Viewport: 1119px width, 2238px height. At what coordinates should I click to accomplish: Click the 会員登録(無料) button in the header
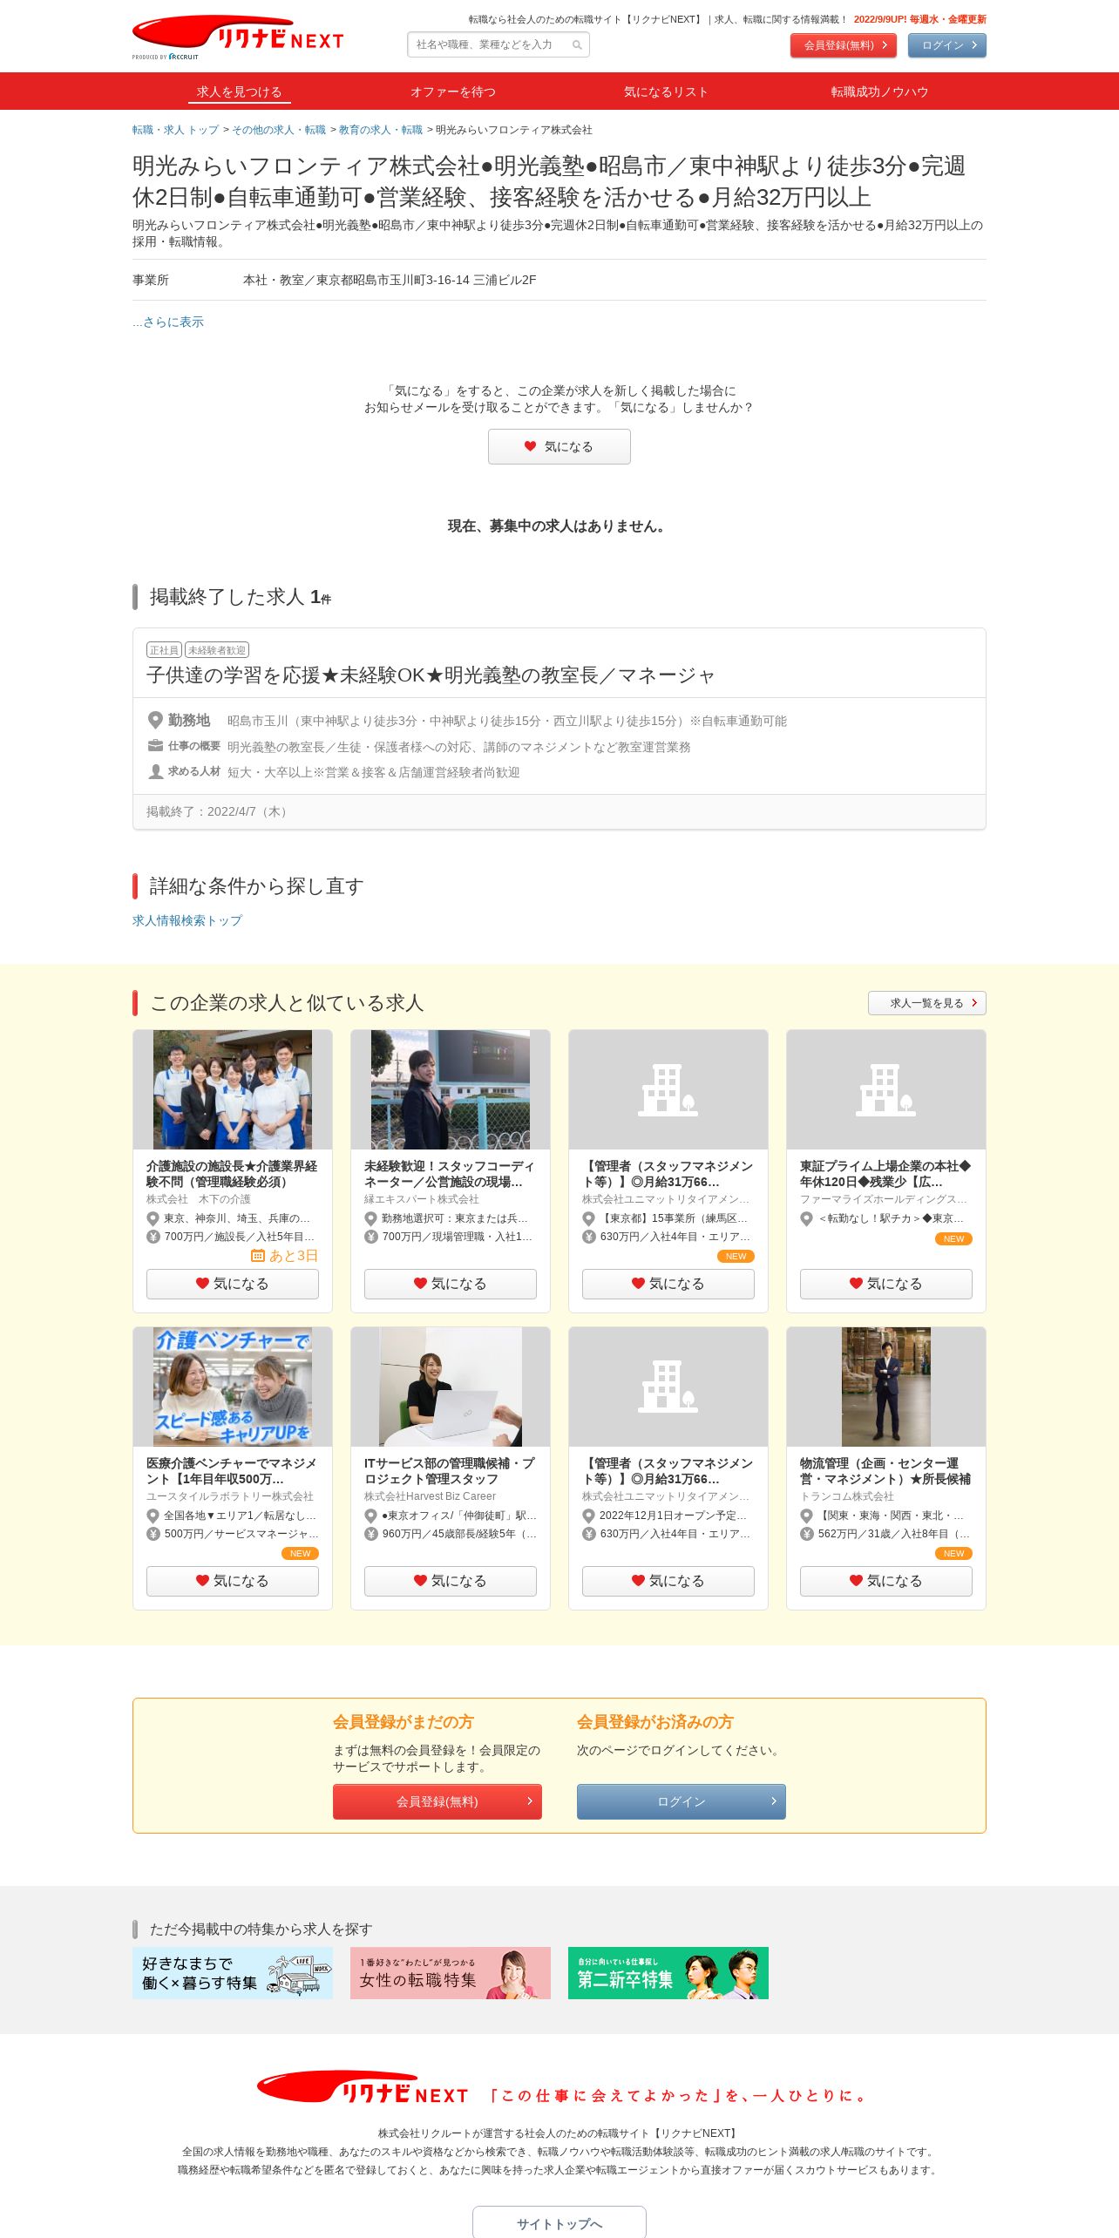point(844,45)
